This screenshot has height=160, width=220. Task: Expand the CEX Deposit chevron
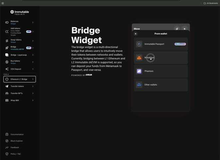tap(33, 69)
